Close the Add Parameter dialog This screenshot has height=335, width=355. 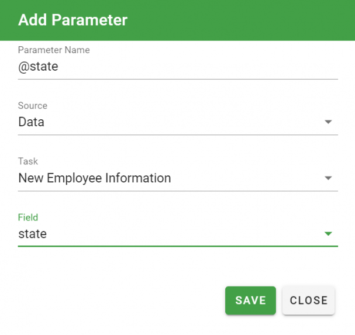[308, 301]
